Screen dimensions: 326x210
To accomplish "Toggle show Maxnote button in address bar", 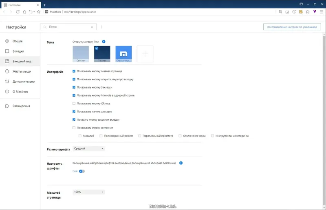I will tap(74, 95).
